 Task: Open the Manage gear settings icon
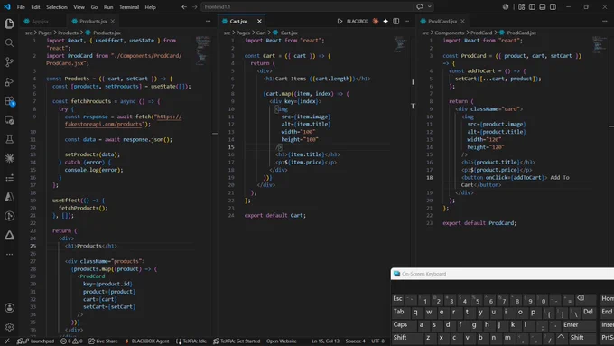pos(9,327)
